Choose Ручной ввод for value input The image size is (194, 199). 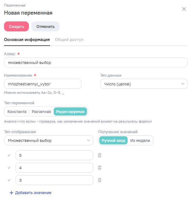(113, 141)
